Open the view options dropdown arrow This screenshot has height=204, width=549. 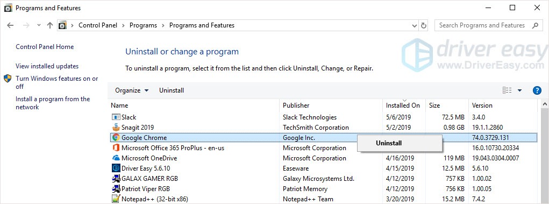click(519, 90)
